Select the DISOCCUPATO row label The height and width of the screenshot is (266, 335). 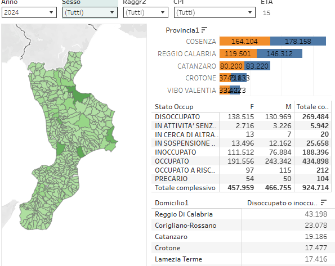point(177,117)
